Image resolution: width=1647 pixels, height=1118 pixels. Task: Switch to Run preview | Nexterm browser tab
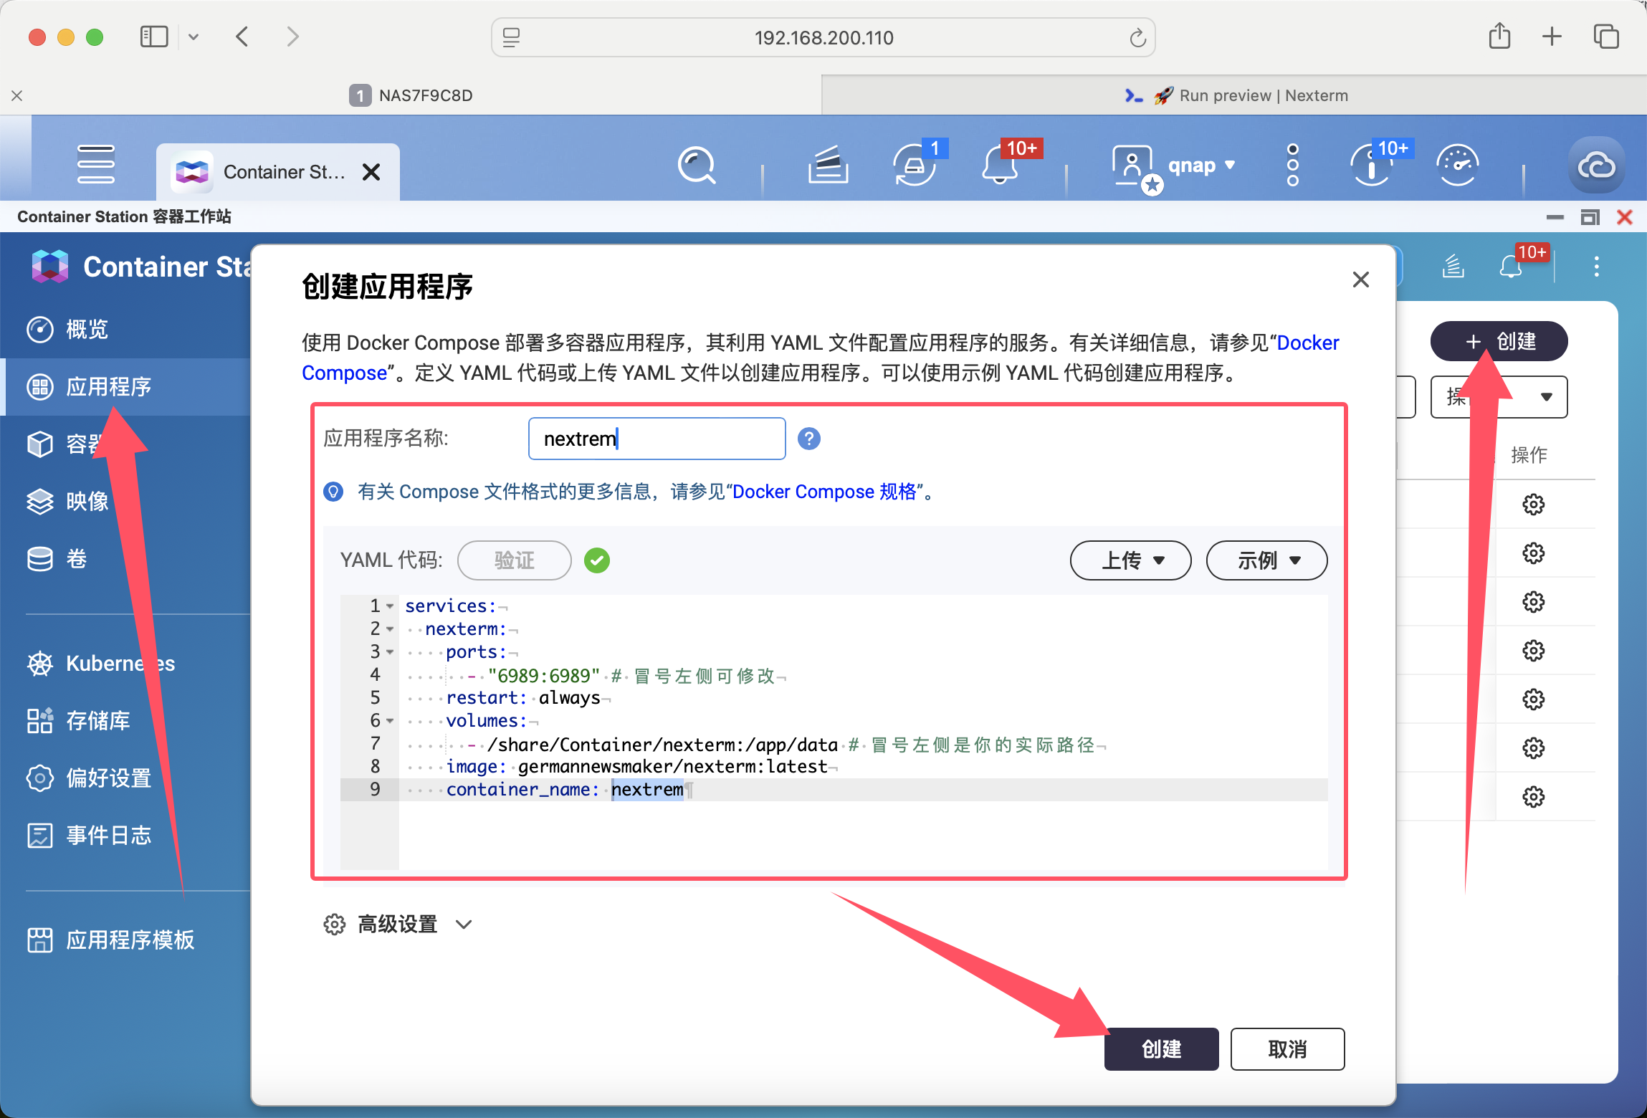(x=1234, y=95)
